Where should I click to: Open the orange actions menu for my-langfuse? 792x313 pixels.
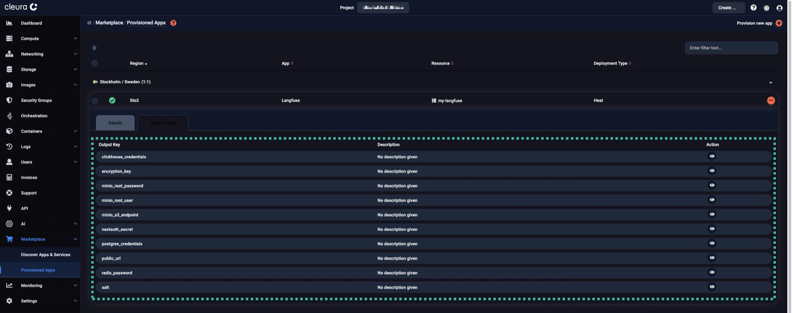[771, 100]
